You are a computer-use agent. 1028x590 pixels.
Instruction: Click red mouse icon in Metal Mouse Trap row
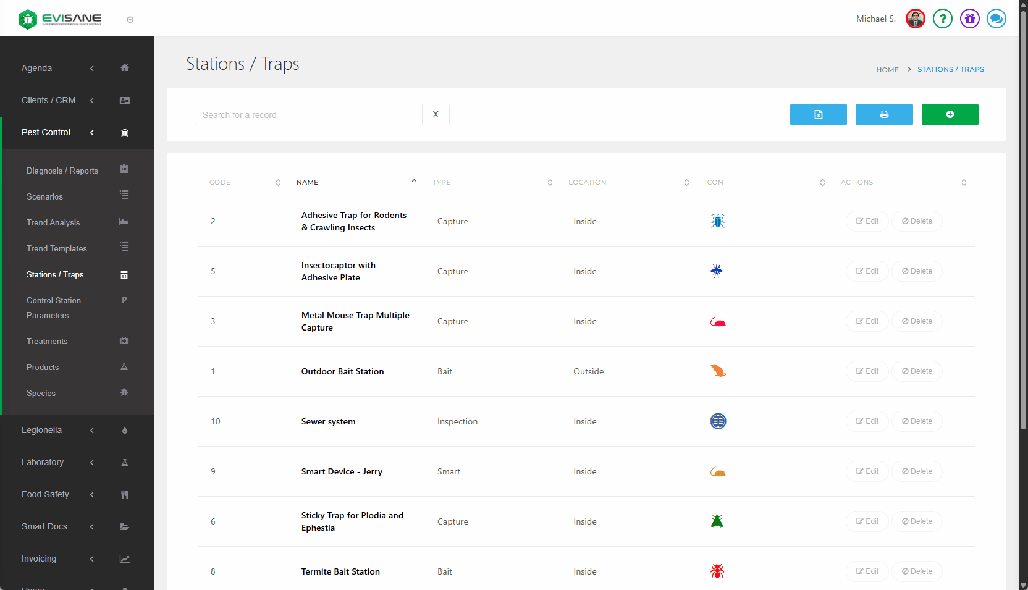pyautogui.click(x=718, y=322)
